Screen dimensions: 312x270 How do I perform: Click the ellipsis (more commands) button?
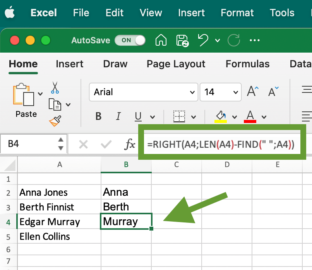(x=254, y=40)
